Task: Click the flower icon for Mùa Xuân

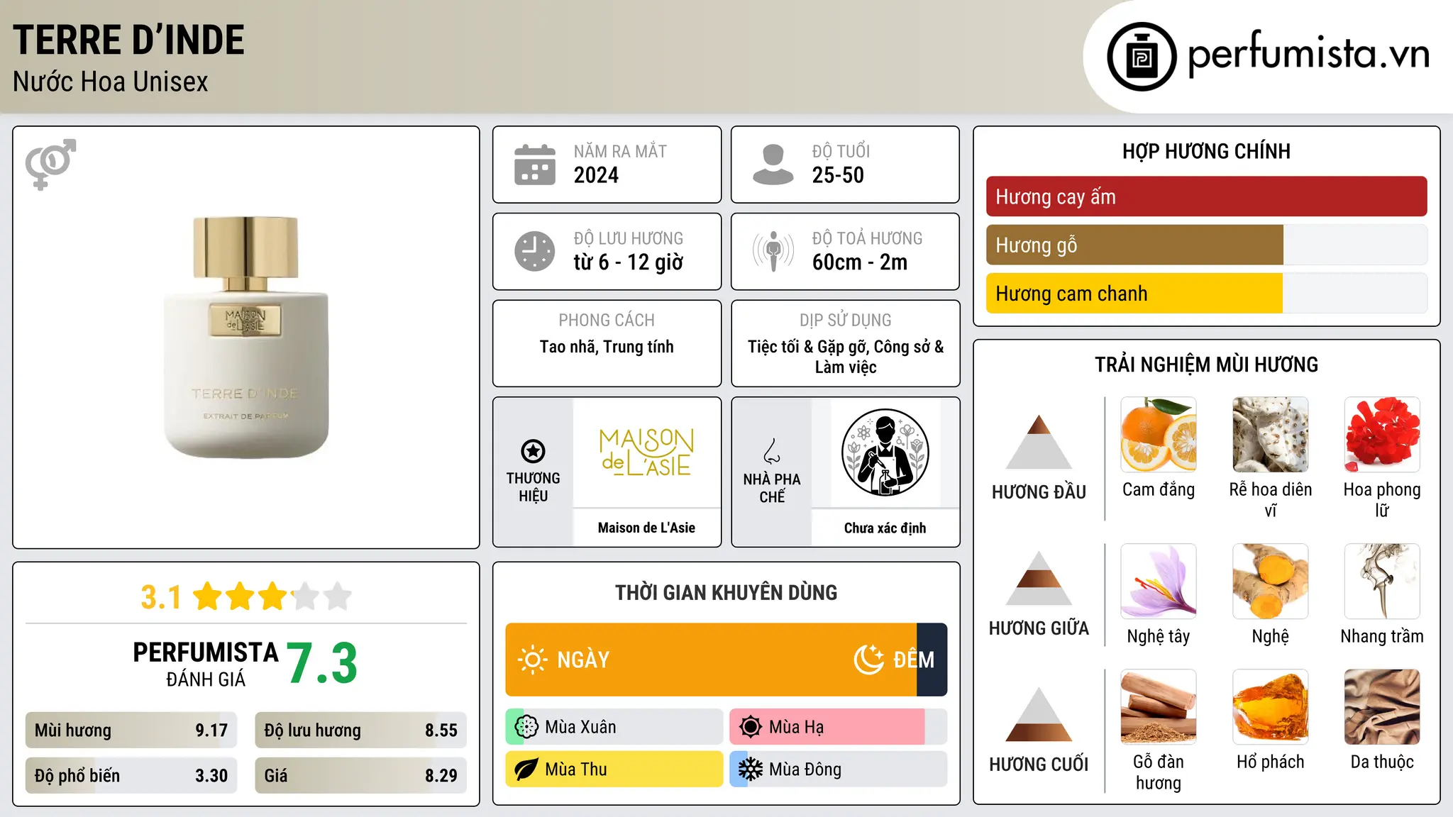Action: point(526,727)
